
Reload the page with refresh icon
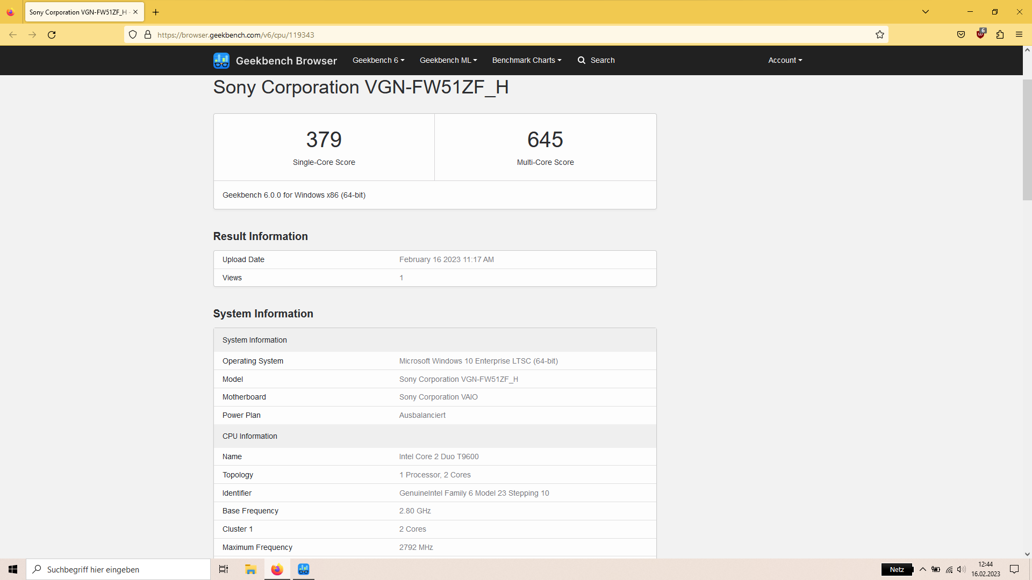(52, 35)
